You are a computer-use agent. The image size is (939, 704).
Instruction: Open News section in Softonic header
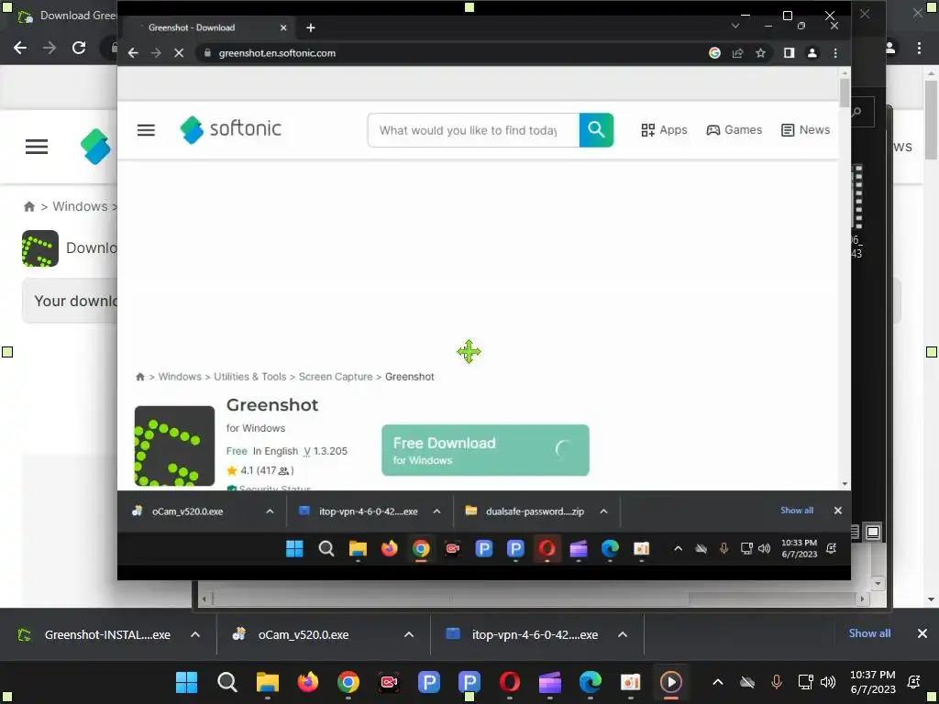[x=805, y=130]
